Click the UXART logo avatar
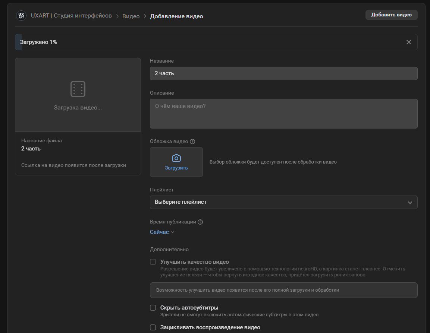 21,16
